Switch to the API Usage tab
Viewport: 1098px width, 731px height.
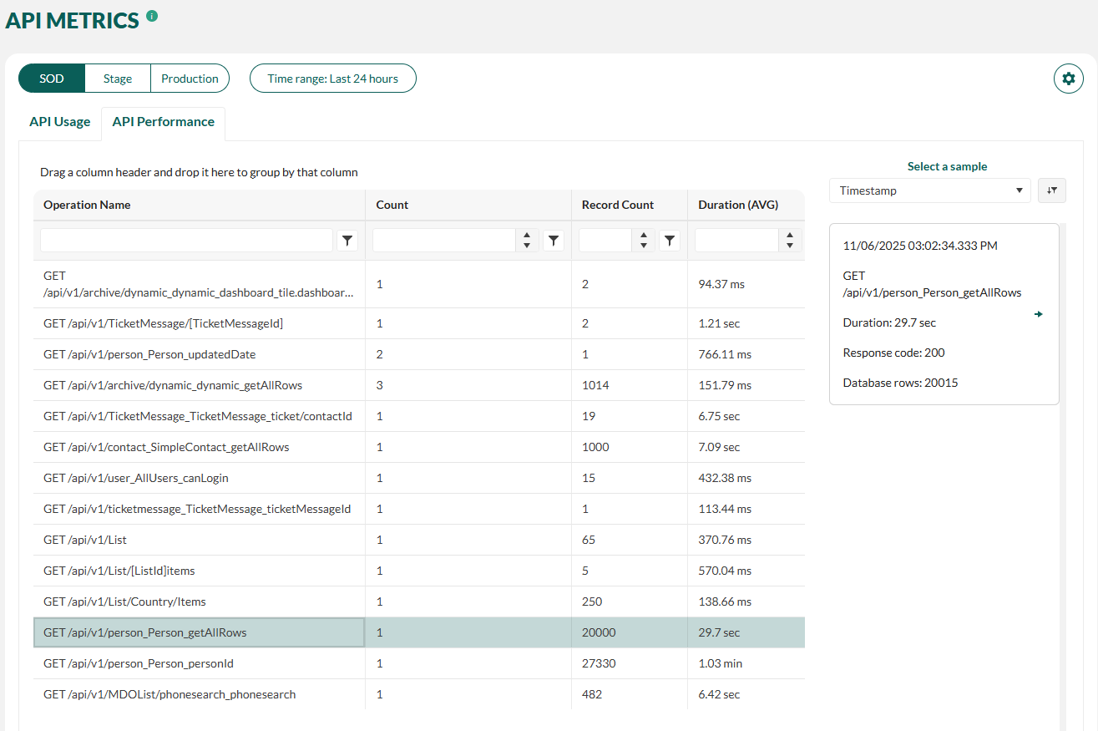pyautogui.click(x=60, y=122)
